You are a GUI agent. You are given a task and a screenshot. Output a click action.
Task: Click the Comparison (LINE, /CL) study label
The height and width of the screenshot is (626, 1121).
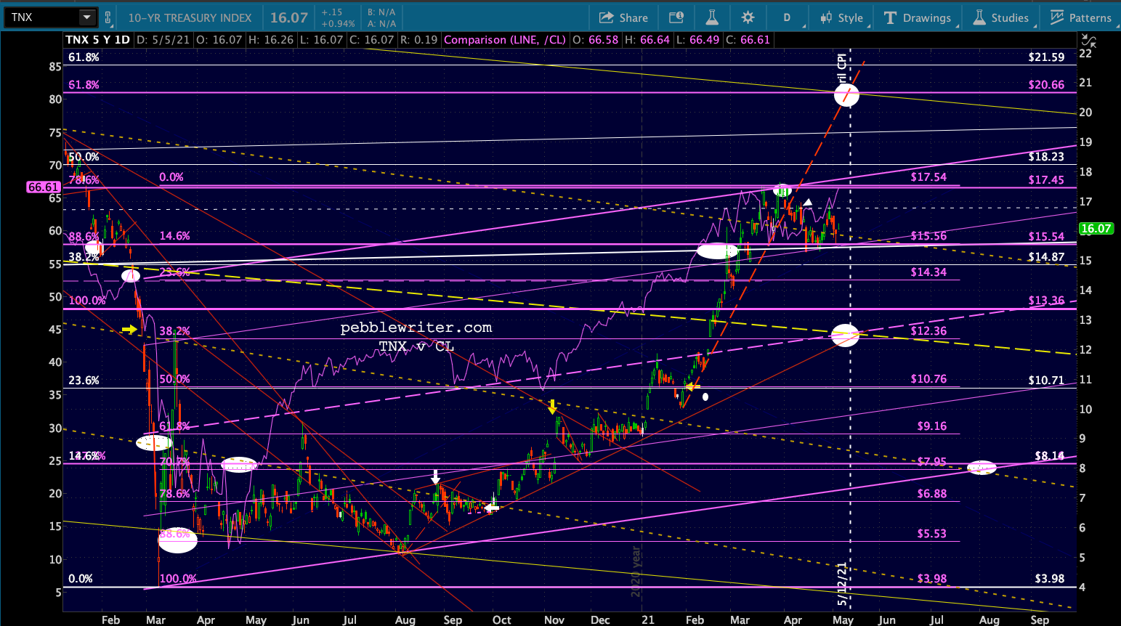(504, 40)
